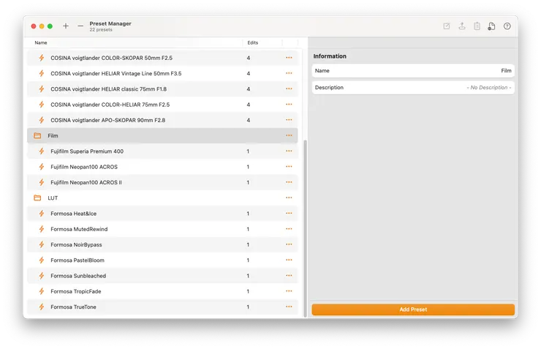Click the preset list vertical scrollbar
The image size is (541, 349).
(305, 228)
